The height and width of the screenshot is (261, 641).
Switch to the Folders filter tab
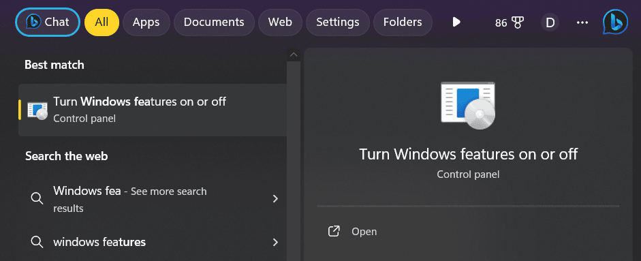pos(403,22)
